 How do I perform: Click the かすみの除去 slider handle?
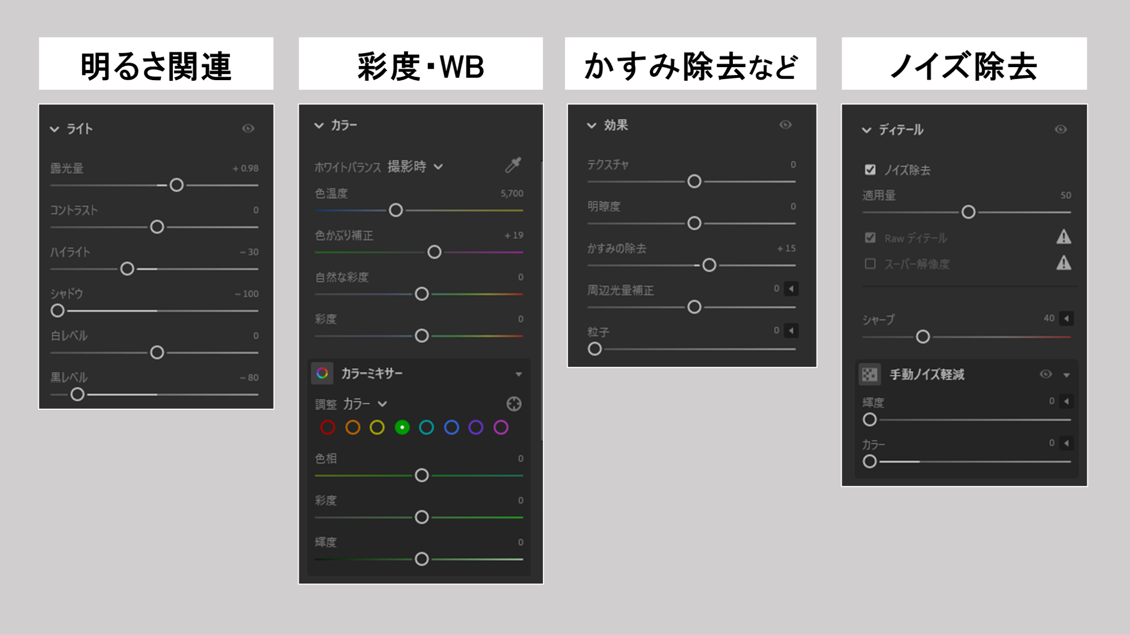coord(709,265)
